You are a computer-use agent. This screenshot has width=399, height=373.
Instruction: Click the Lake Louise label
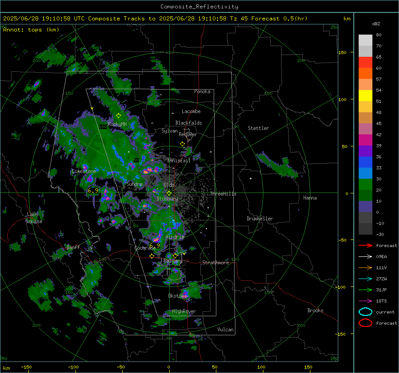pyautogui.click(x=34, y=218)
